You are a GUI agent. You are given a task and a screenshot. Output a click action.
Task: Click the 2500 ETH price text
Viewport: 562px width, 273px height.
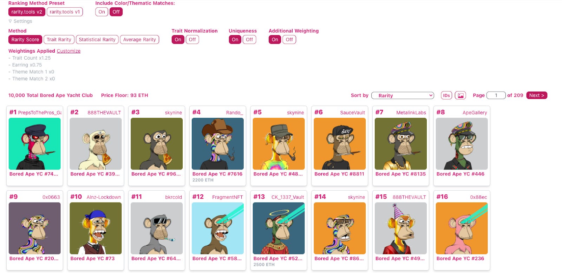264,265
